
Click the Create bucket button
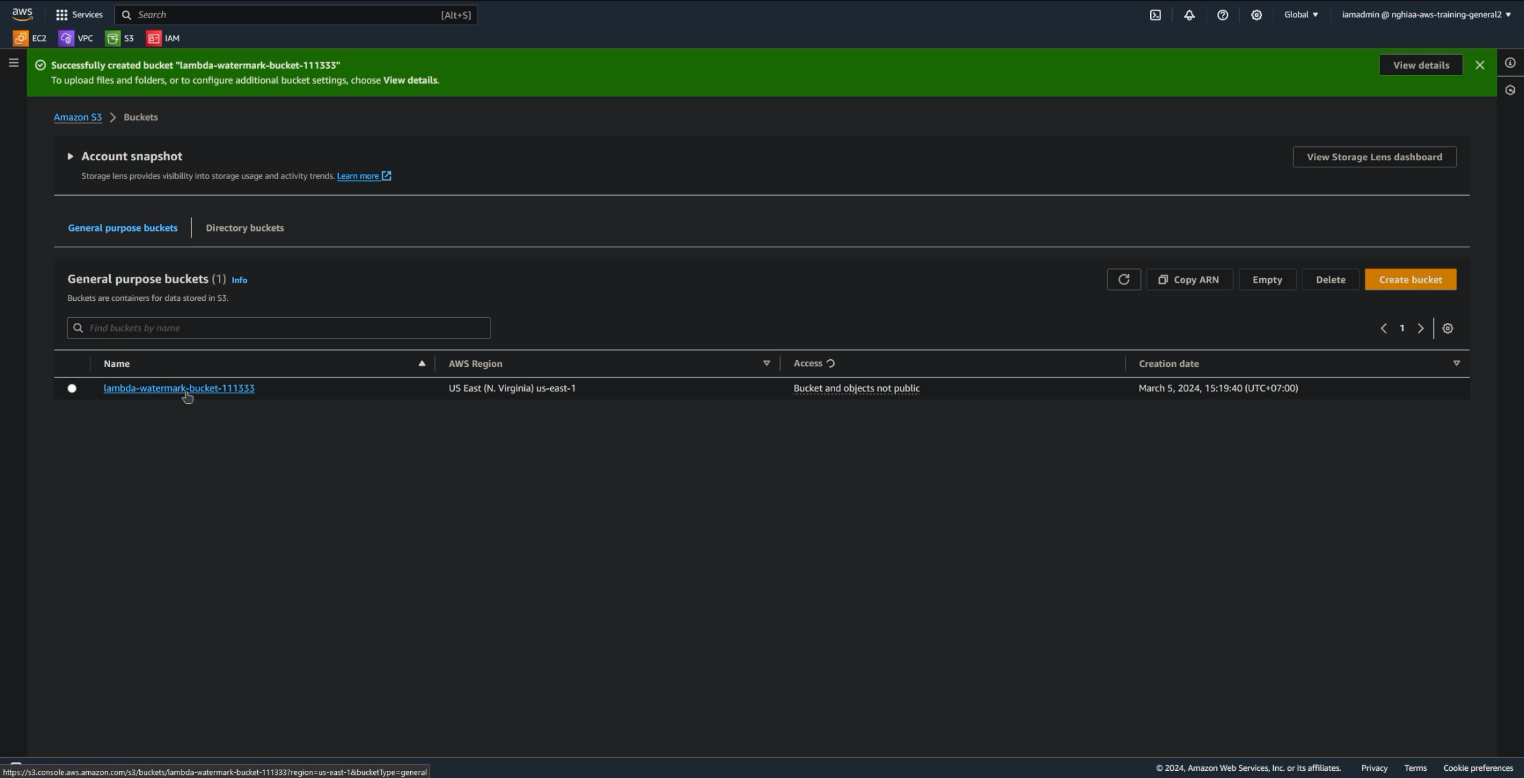[x=1410, y=279]
